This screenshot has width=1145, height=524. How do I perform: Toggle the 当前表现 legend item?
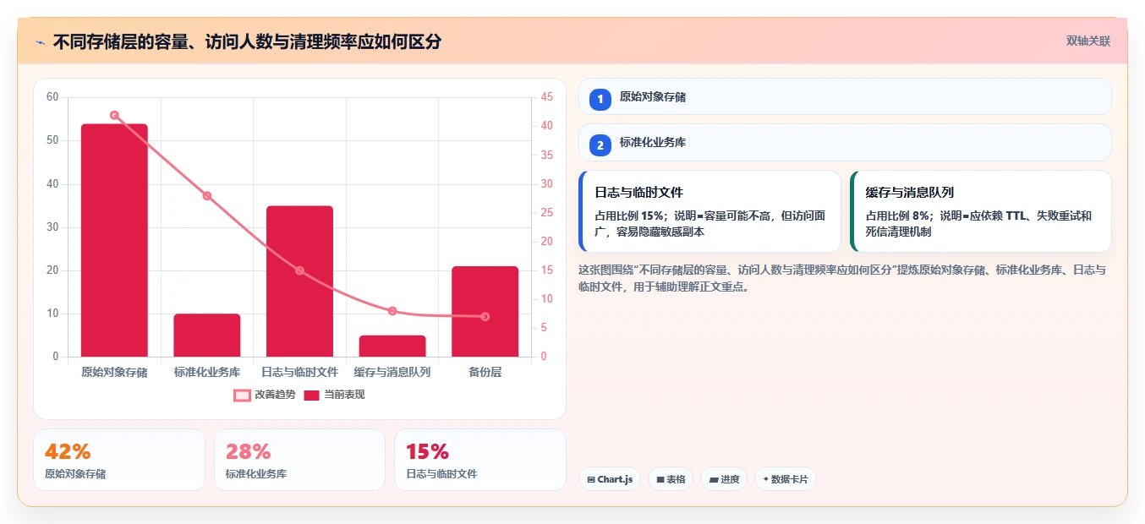coord(334,395)
